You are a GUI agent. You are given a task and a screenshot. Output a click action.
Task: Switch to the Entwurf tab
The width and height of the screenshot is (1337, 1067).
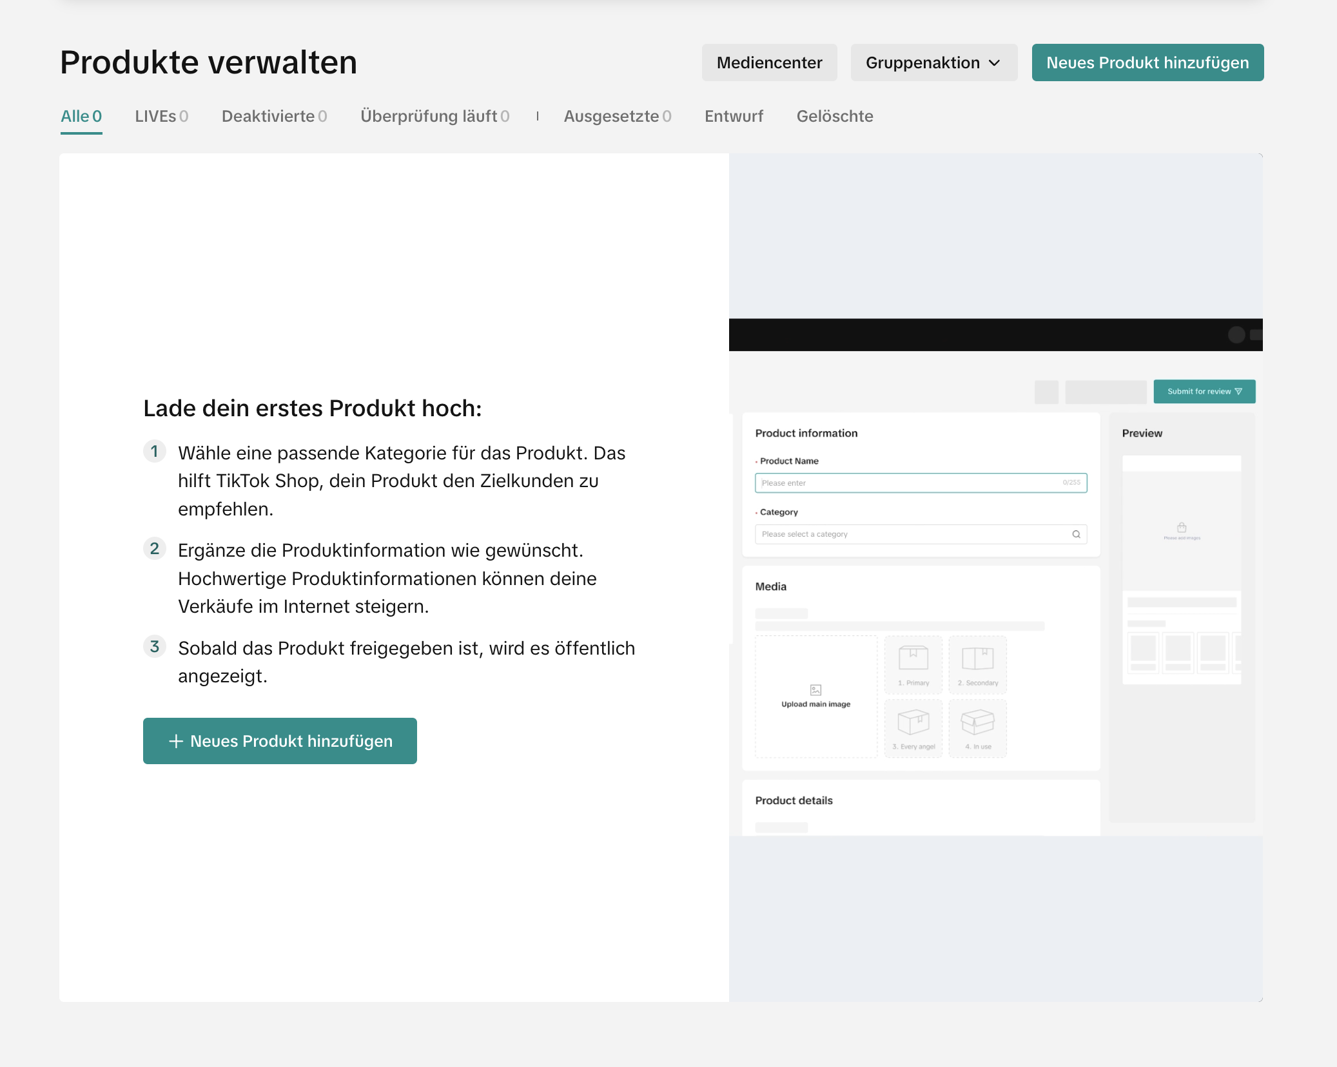(734, 117)
